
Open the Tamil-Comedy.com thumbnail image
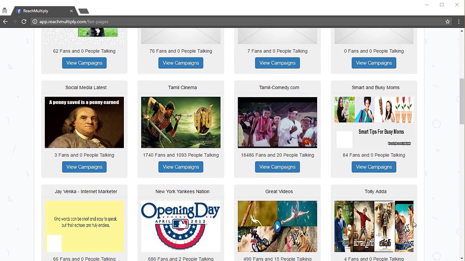(278, 123)
